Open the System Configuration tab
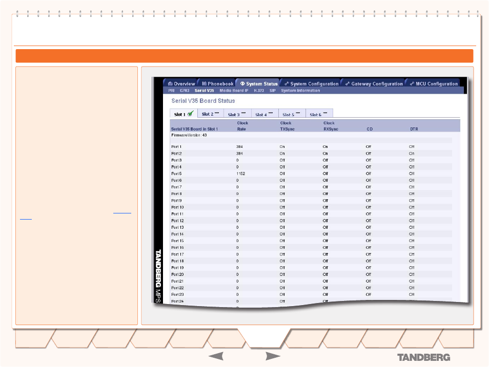Screen dimensions: 489x367 311,83
